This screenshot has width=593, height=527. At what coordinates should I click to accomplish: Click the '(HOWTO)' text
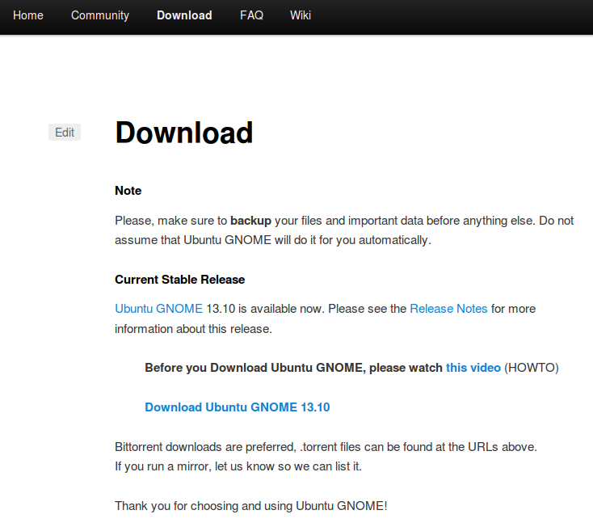532,368
